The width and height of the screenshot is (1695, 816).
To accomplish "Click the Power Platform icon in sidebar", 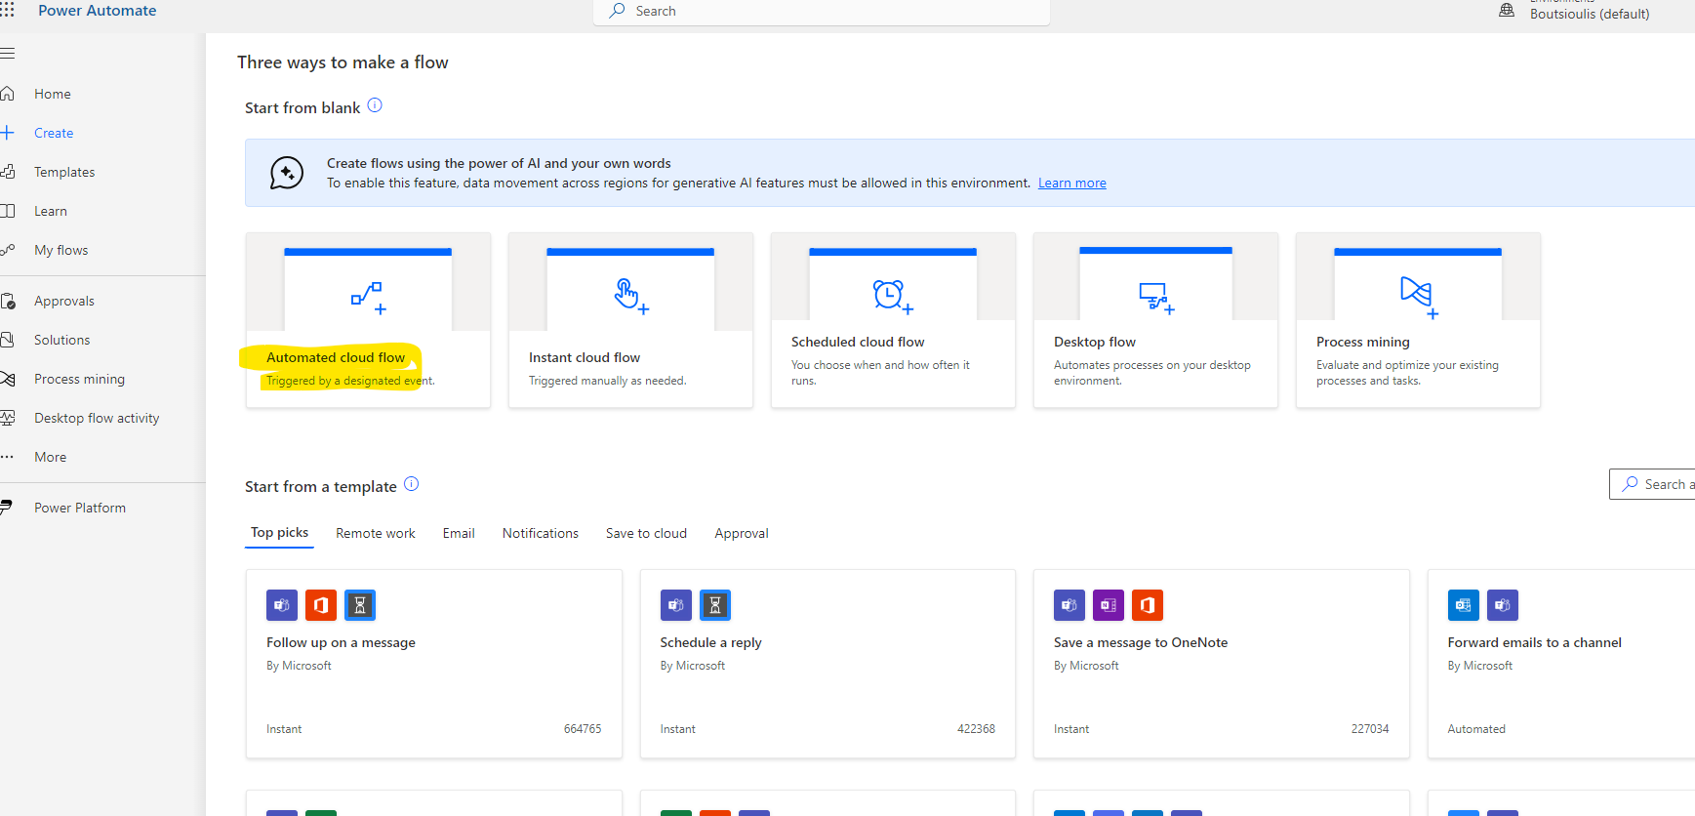I will [x=7, y=508].
